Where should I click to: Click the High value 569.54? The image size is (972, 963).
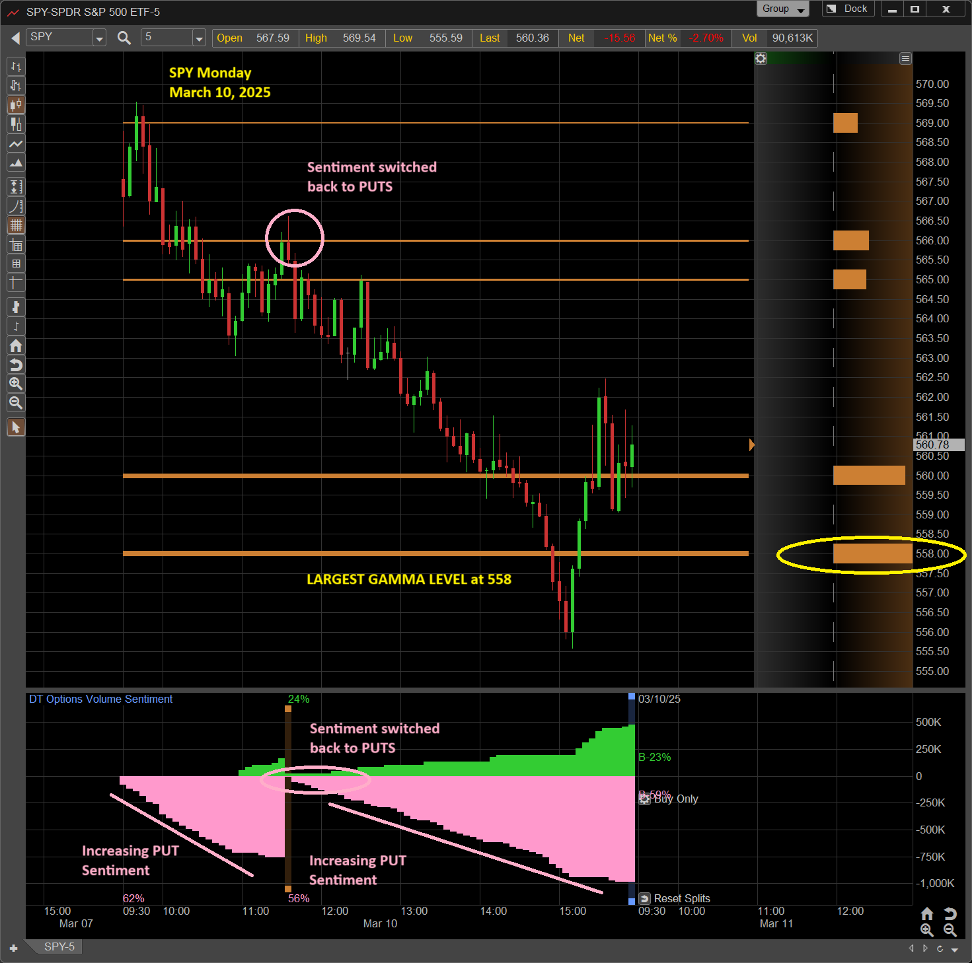tap(359, 38)
